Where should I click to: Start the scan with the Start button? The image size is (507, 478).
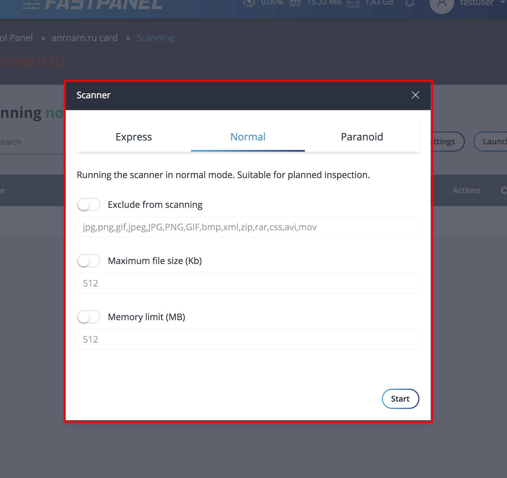tap(400, 399)
